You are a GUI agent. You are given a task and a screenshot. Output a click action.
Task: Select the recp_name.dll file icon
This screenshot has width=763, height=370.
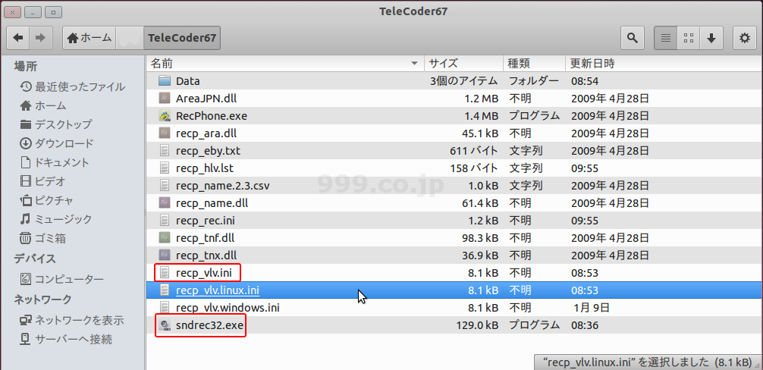click(165, 203)
